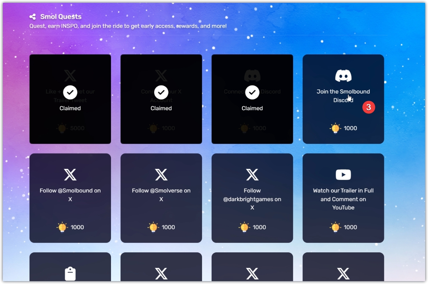Select Follow @darkbrightgames on X quest text

click(x=252, y=199)
